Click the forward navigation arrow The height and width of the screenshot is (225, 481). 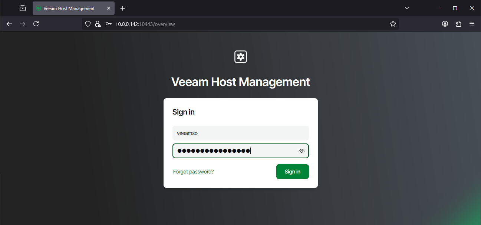point(22,24)
